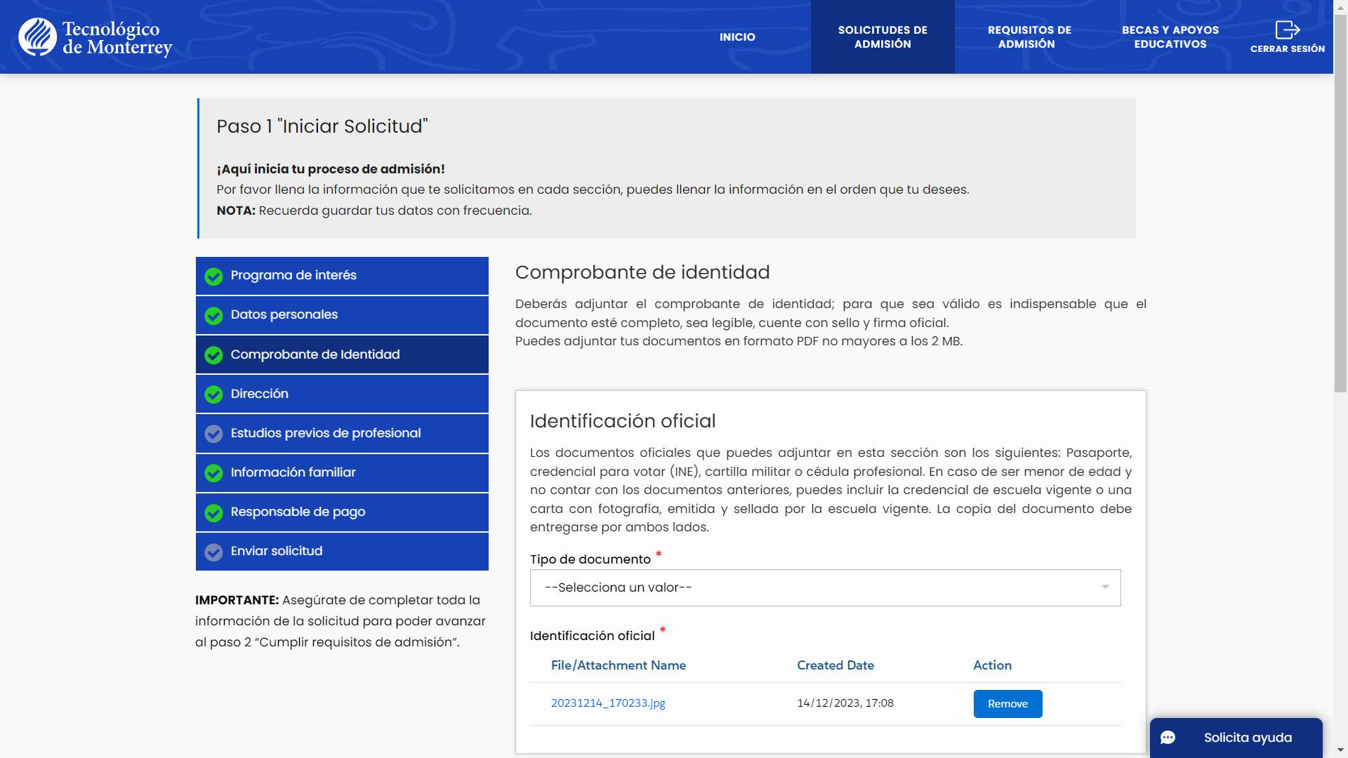Click green checkmark beside Datos personales

click(213, 316)
